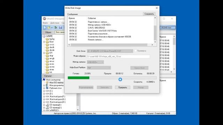
Task: Select the Boot folder in image tree
Action: tap(51, 42)
